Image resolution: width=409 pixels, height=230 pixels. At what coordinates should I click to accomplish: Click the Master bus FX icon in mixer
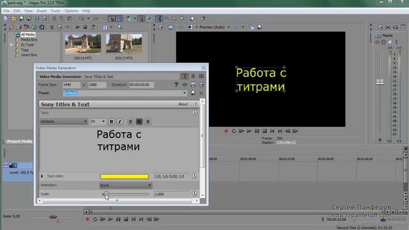pyautogui.click(x=378, y=42)
